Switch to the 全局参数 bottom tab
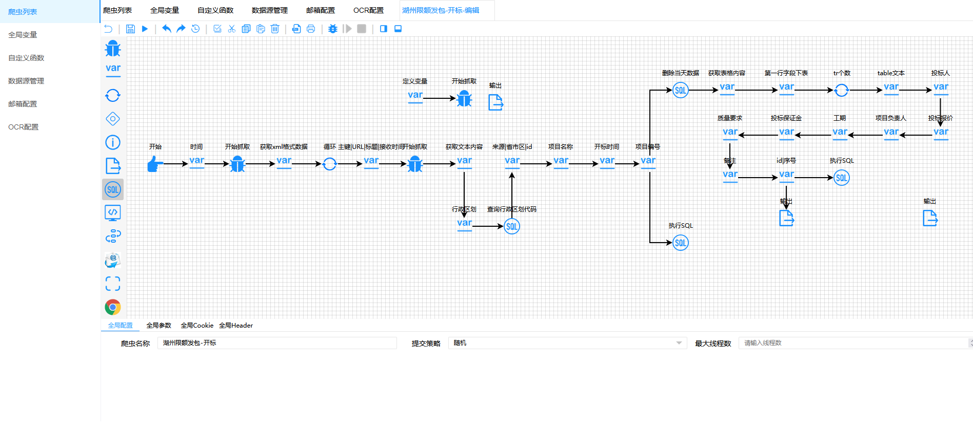The width and height of the screenshot is (973, 430). coord(159,326)
